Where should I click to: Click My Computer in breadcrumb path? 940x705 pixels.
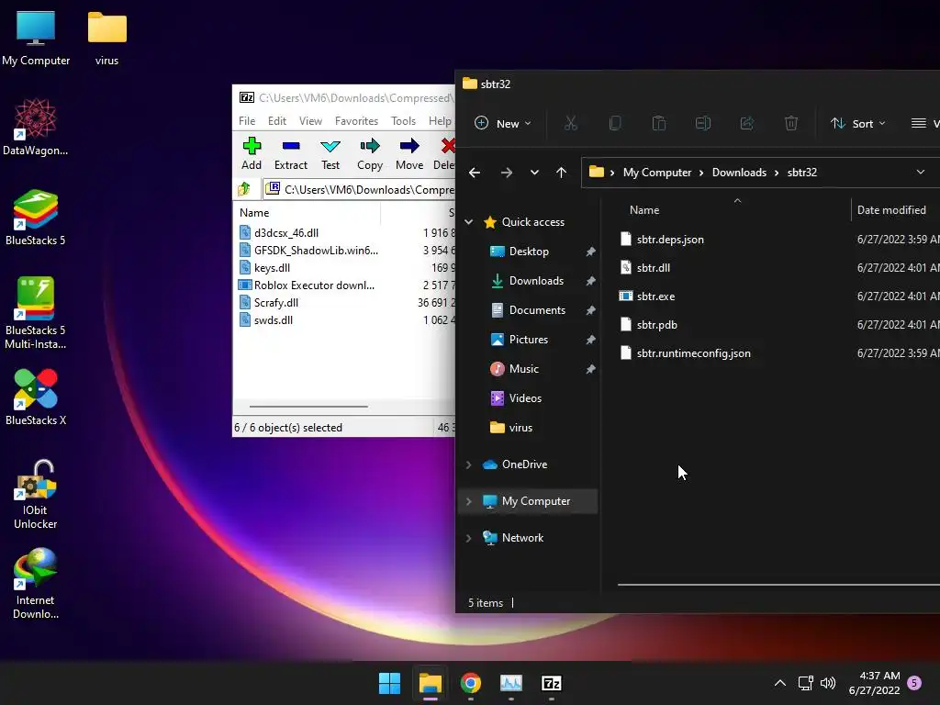[x=657, y=173]
